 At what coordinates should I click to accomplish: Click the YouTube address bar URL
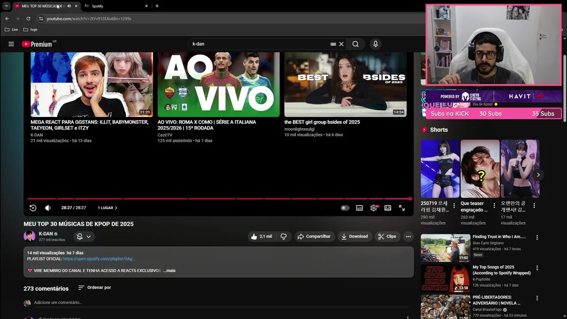(89, 19)
